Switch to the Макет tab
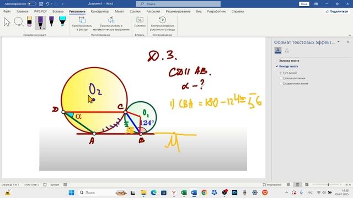The height and width of the screenshot is (198, 353). point(119,11)
